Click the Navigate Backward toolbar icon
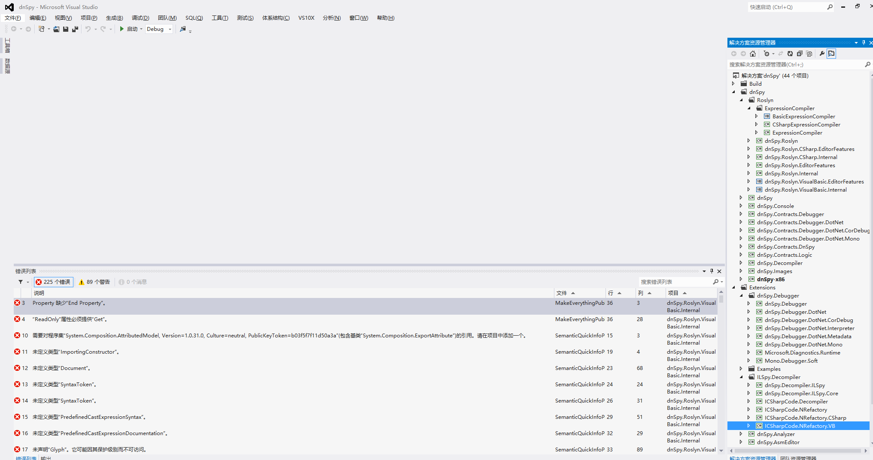Image resolution: width=873 pixels, height=460 pixels. click(x=14, y=29)
